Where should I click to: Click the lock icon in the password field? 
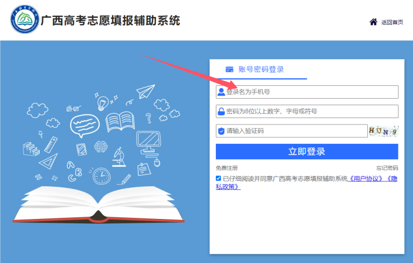(221, 111)
